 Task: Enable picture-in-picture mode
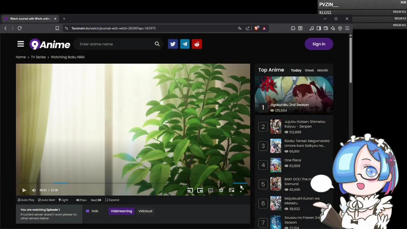pyautogui.click(x=231, y=190)
